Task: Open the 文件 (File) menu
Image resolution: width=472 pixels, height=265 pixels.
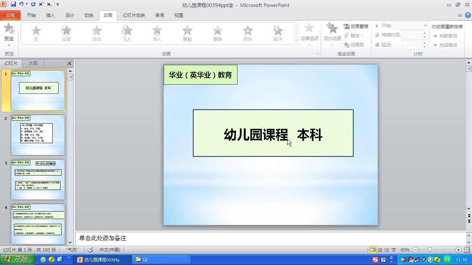Action: coord(10,15)
